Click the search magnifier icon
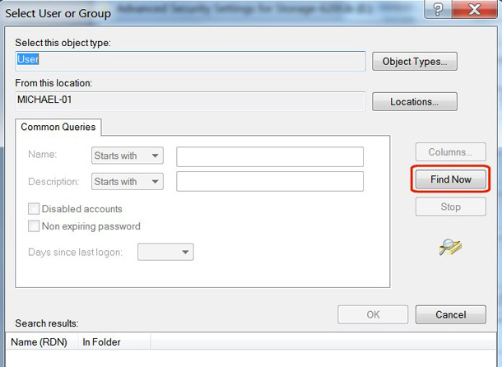This screenshot has width=502, height=367. coord(450,247)
